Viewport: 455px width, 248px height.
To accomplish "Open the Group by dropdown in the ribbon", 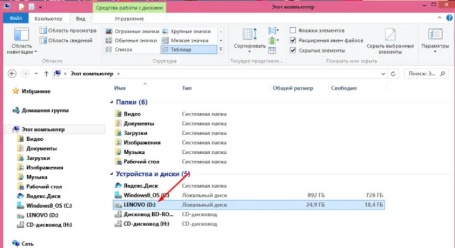I will 273,30.
